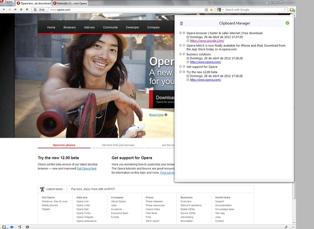Go to Home page icon
The width and height of the screenshot is (314, 229).
point(27,10)
